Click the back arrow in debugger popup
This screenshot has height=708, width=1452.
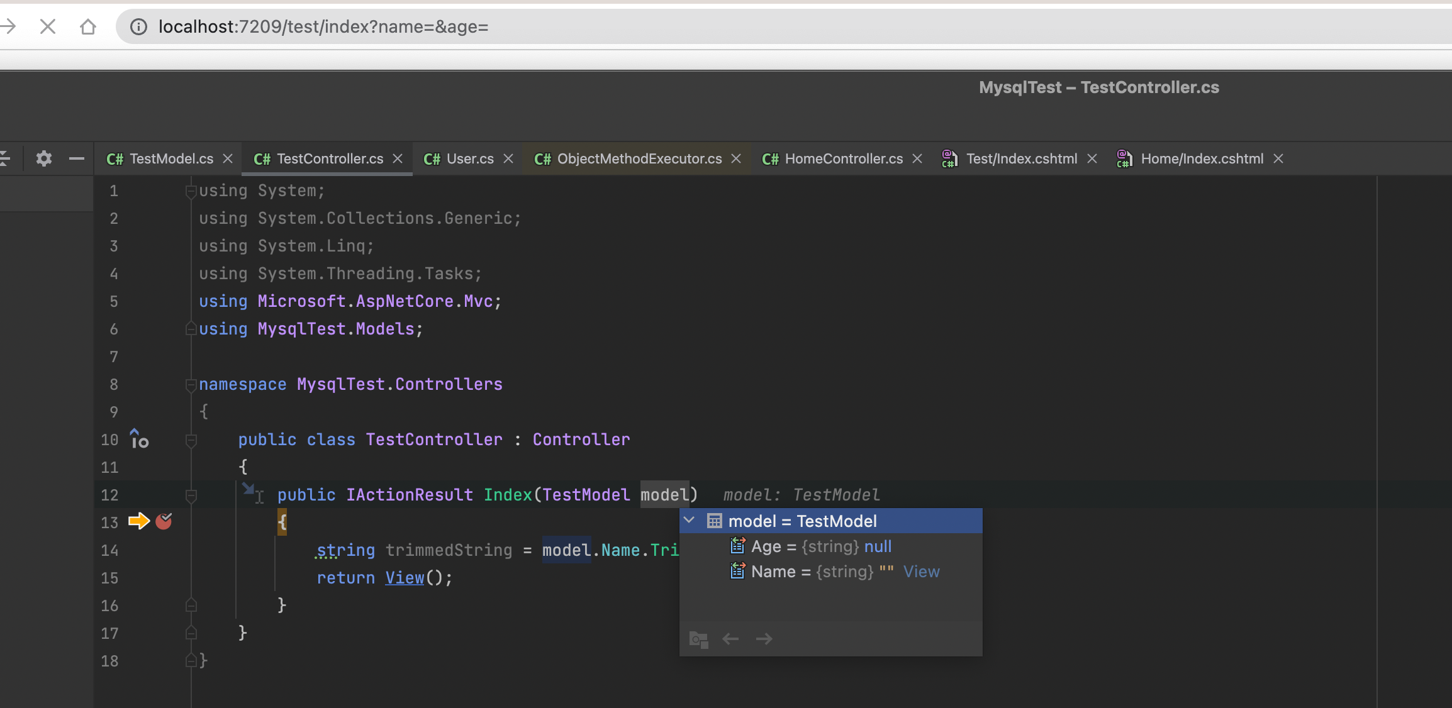click(730, 639)
